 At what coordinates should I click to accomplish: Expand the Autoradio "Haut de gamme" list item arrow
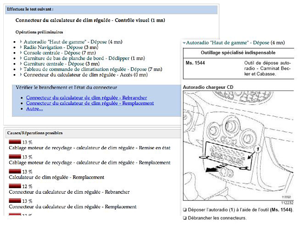(x=21, y=42)
